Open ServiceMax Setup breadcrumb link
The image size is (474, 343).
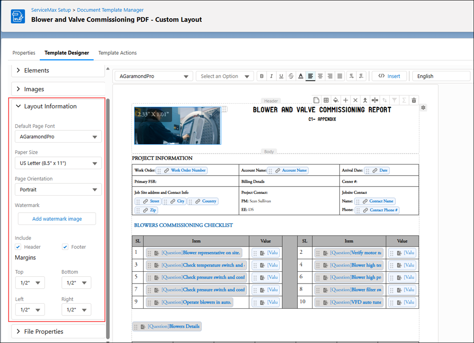(51, 10)
